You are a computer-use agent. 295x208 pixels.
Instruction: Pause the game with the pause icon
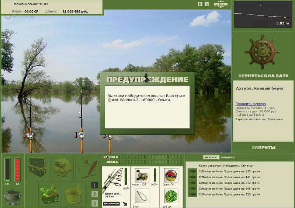[x=200, y=4]
